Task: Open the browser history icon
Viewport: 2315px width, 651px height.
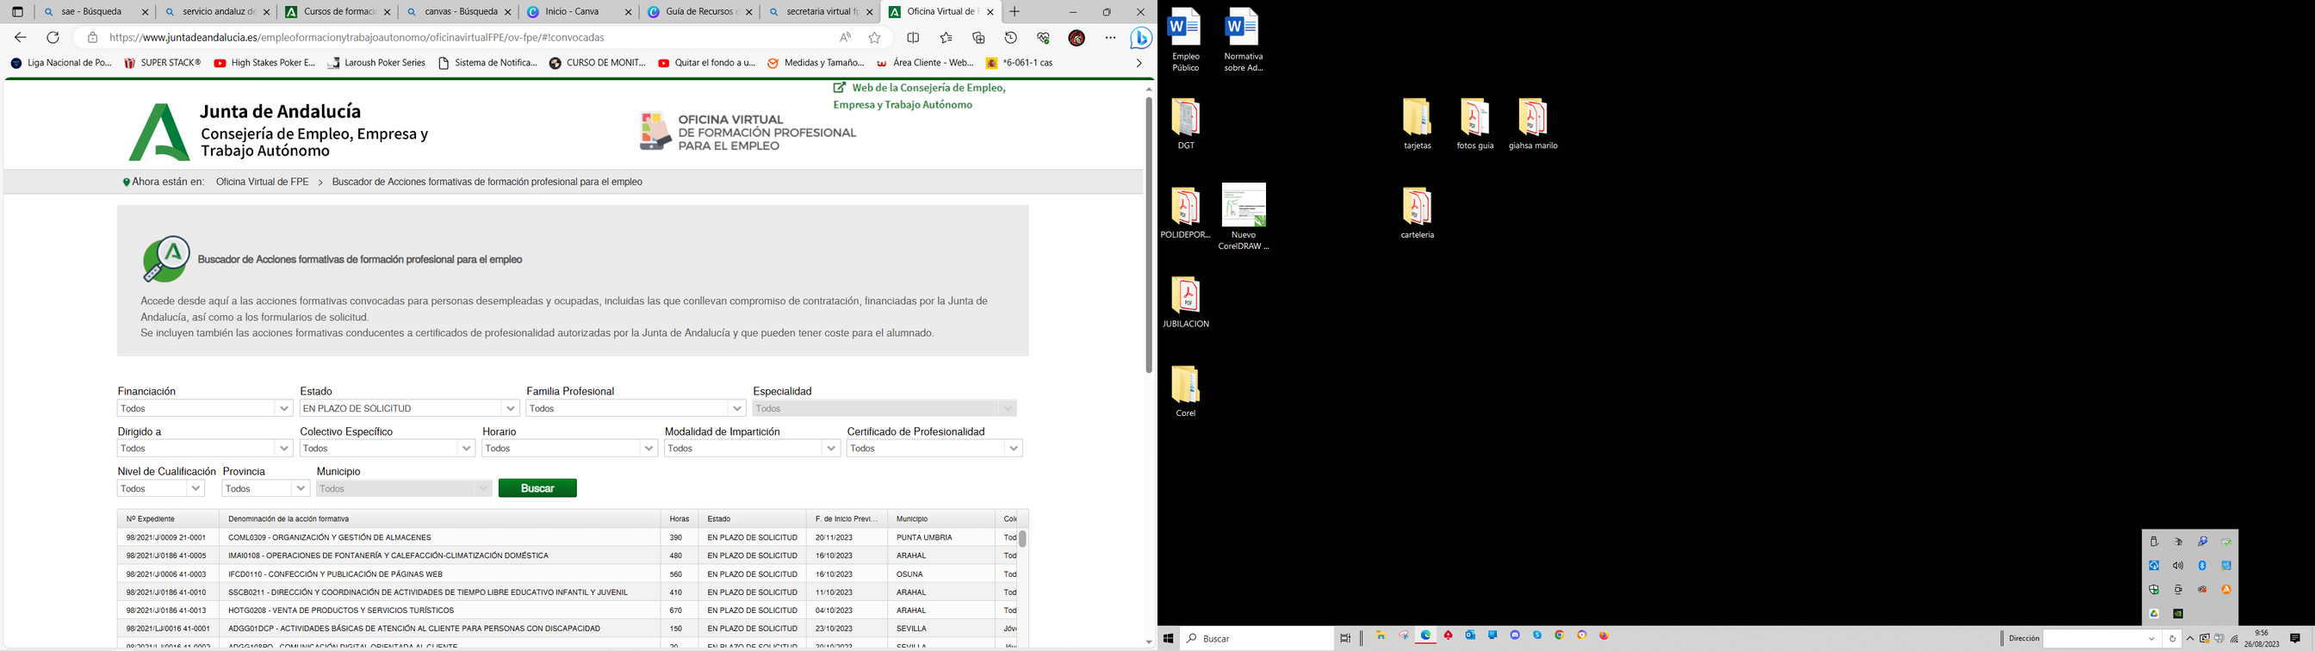Action: [x=1011, y=38]
